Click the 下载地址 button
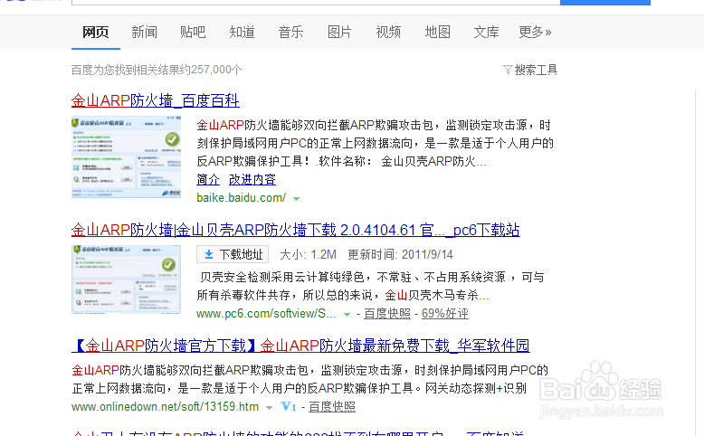 (233, 254)
